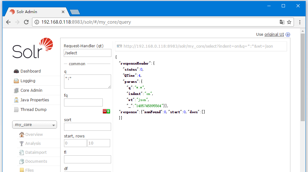Image resolution: width=308 pixels, height=172 pixels.
Task: Open Overview for my_core
Action: point(34,135)
